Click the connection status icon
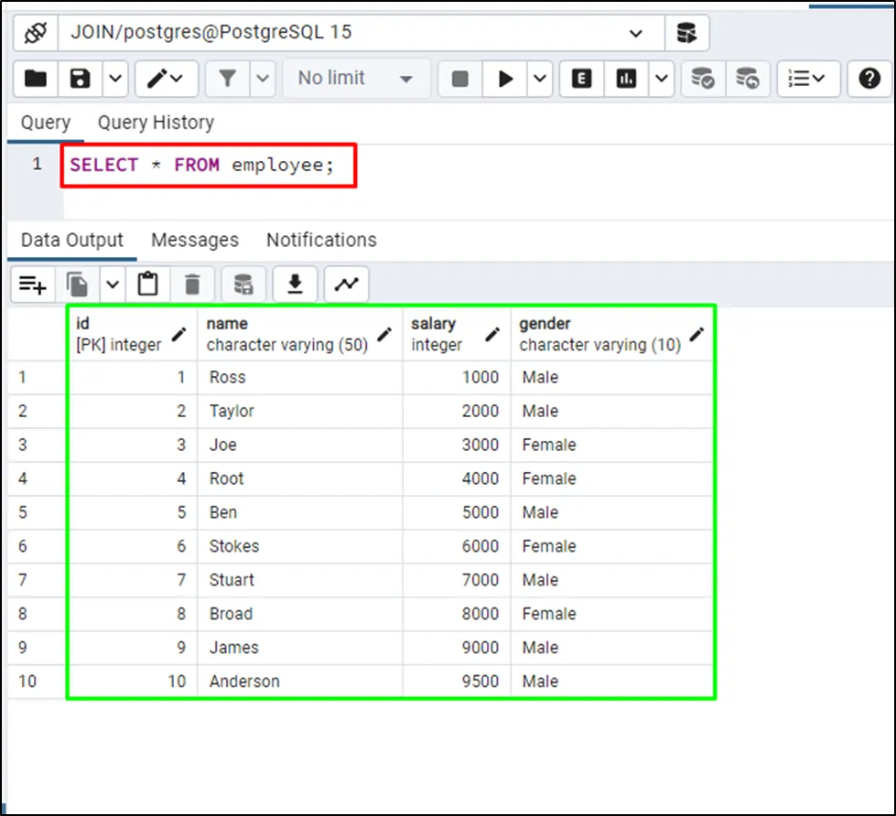 (x=36, y=33)
